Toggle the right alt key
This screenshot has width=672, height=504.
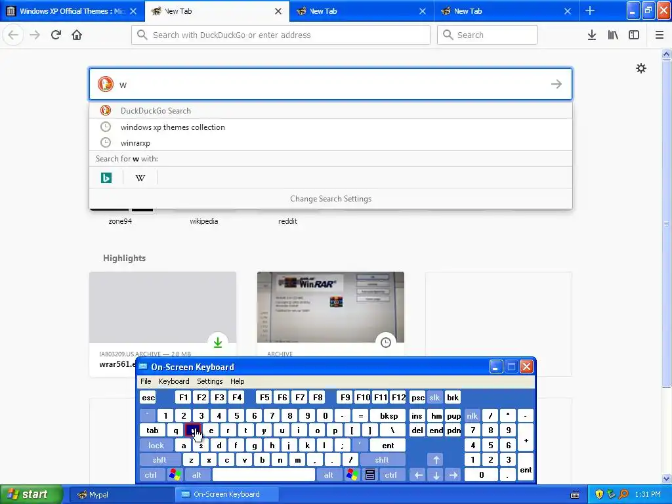(x=329, y=475)
